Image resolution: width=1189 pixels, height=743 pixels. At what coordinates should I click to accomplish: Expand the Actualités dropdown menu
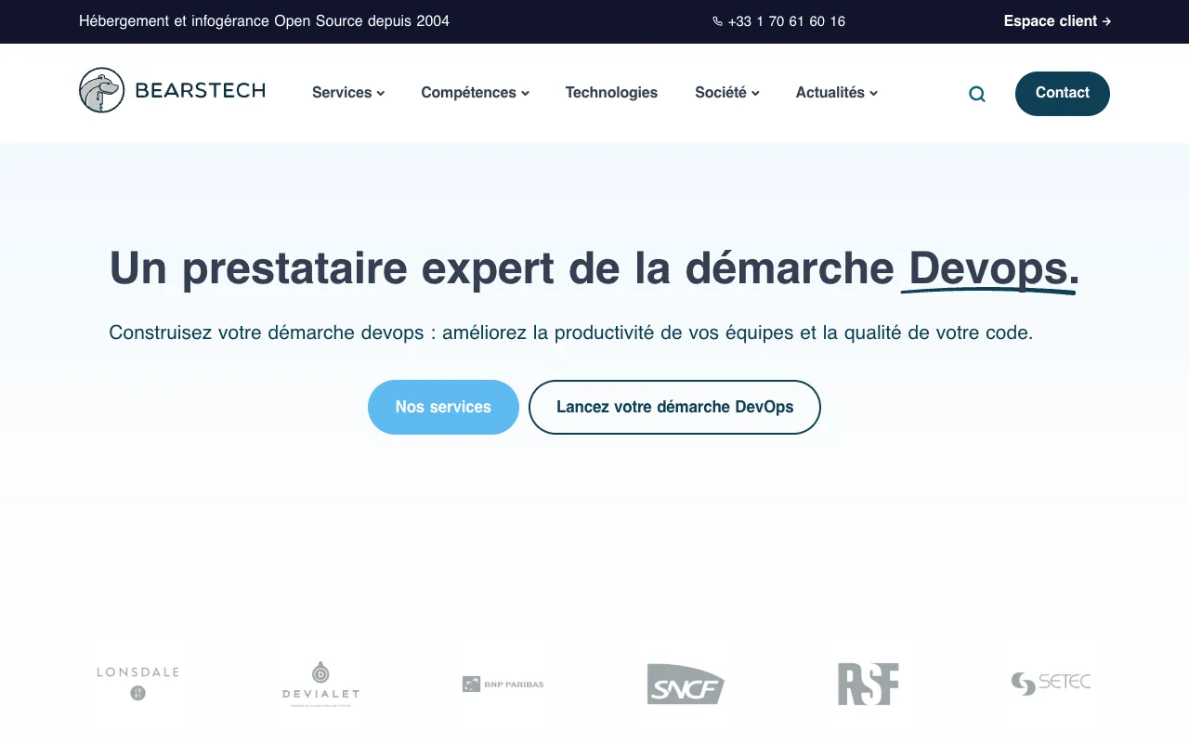(x=837, y=93)
